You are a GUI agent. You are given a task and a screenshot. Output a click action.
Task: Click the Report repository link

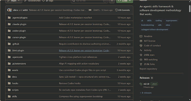coord(148,69)
